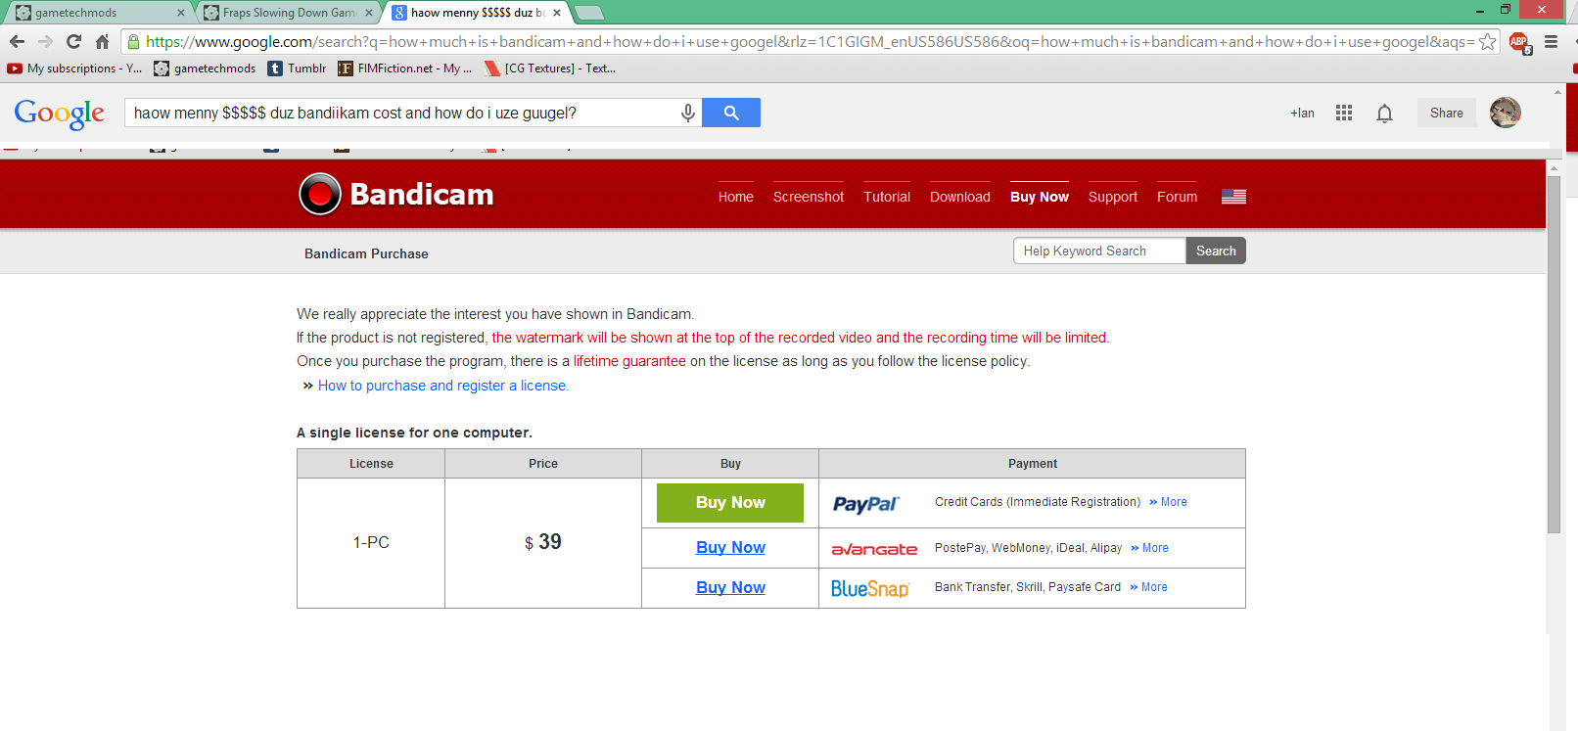Click Buy Now link in BlueSnap row
Viewport: 1578px width, 731px height.
click(x=730, y=588)
